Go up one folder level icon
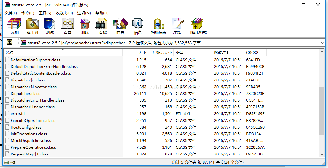The width and height of the screenshot is (328, 168). [9, 42]
